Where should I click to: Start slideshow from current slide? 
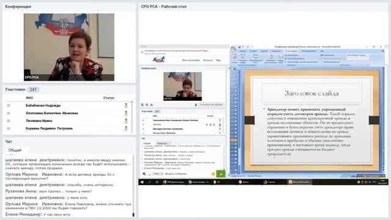[x=243, y=59]
